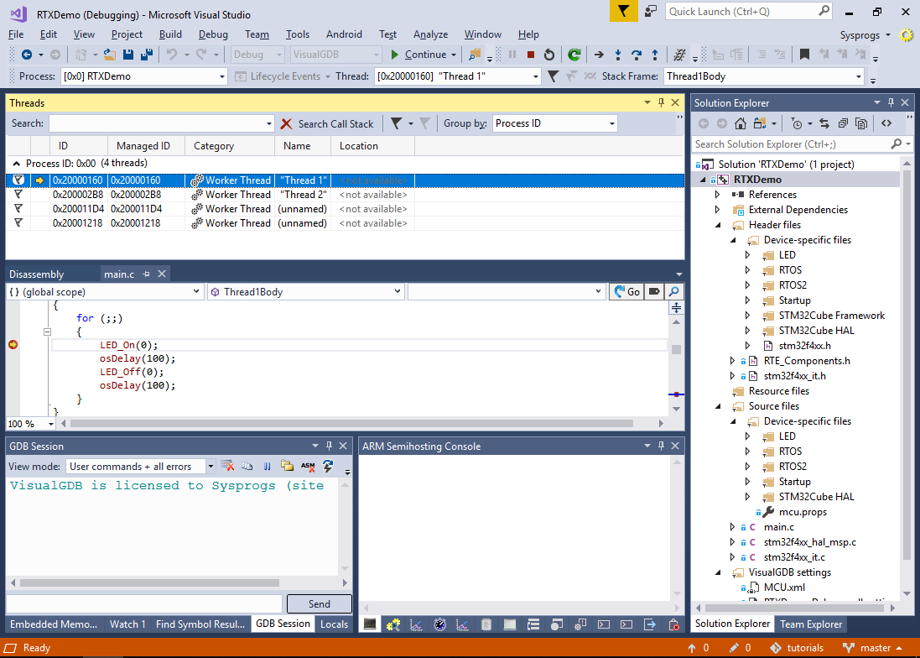
Task: Expand the References node
Action: point(717,194)
